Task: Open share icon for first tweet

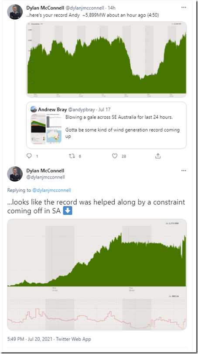Action: pos(158,156)
